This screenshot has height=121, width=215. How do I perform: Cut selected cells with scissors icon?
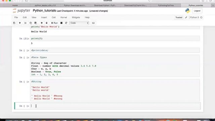(x=26, y=23)
